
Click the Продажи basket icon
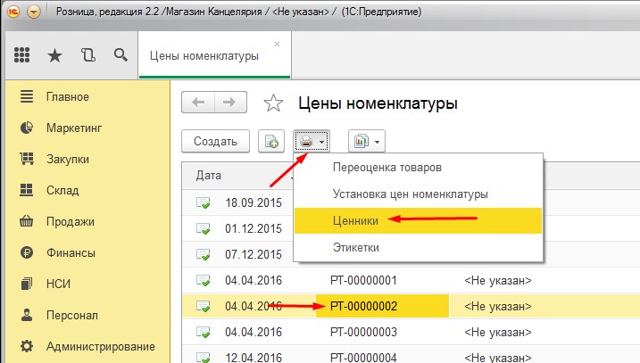pyautogui.click(x=27, y=220)
